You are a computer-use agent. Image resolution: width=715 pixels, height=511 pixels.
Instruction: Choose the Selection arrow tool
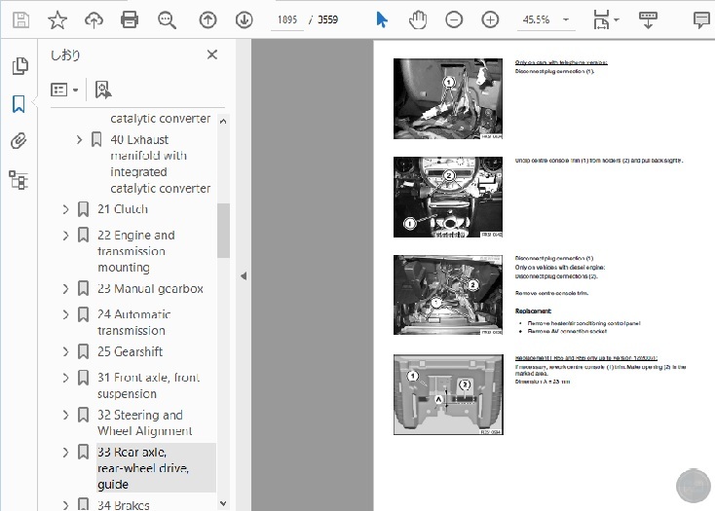pyautogui.click(x=382, y=20)
